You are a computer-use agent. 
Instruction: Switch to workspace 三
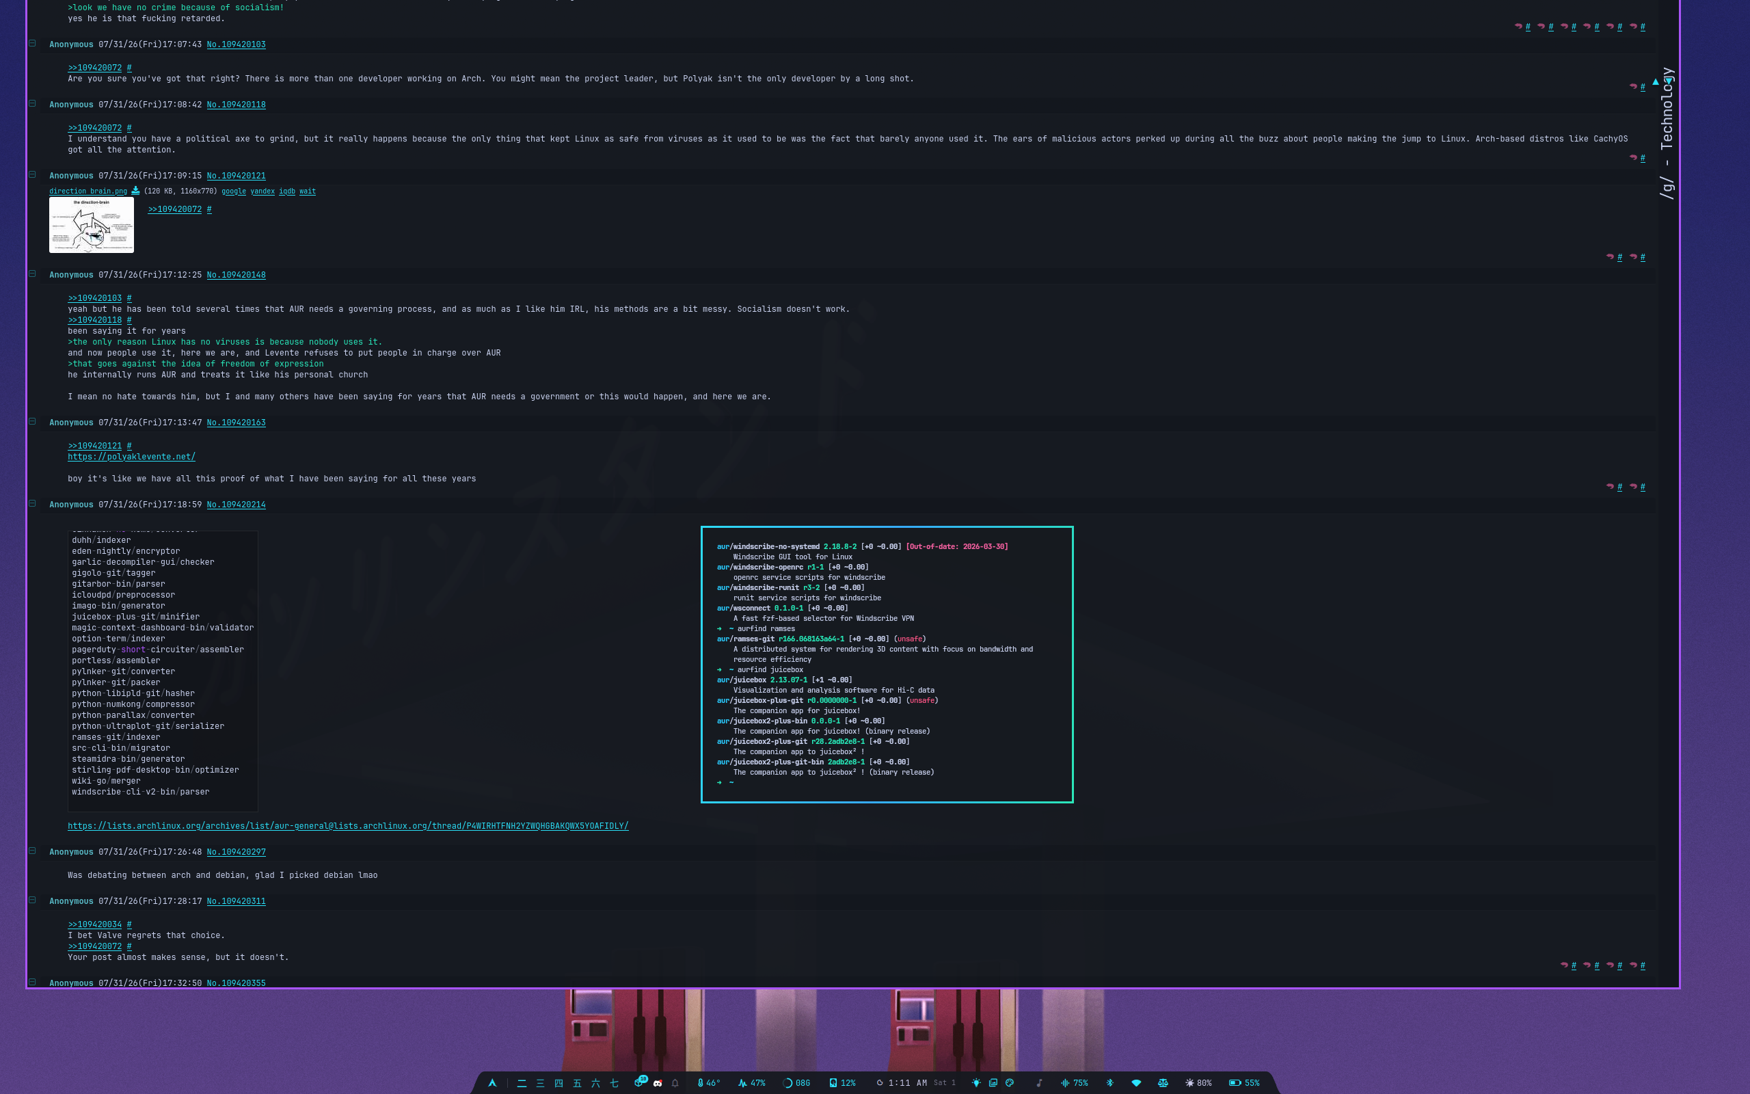(x=540, y=1083)
